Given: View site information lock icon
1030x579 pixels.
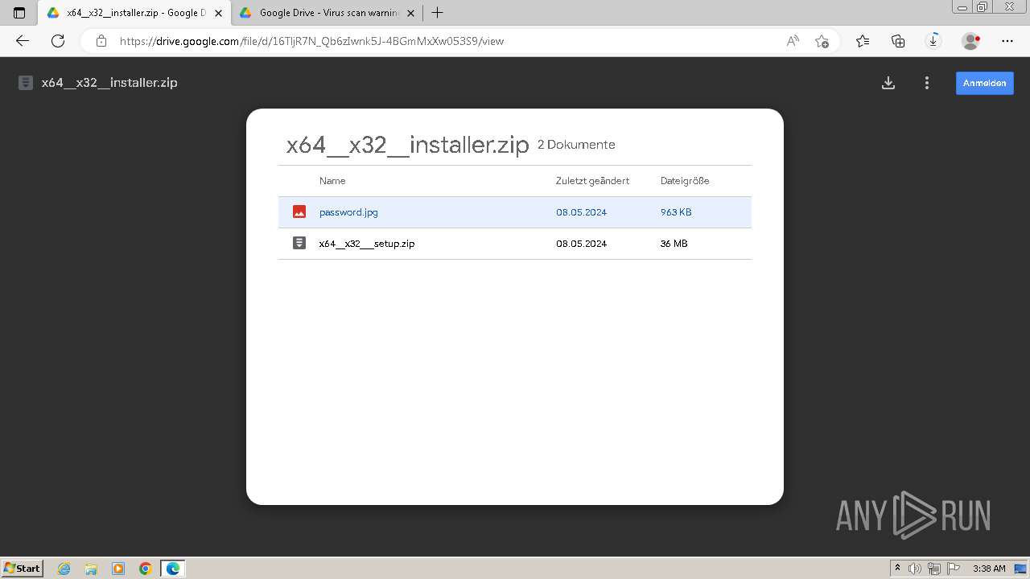Looking at the screenshot, I should tap(101, 41).
